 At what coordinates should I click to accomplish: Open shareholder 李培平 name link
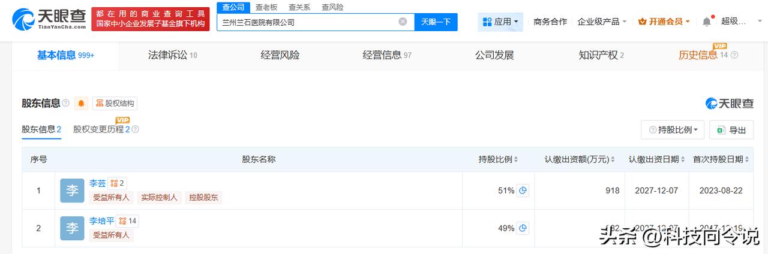tap(101, 221)
